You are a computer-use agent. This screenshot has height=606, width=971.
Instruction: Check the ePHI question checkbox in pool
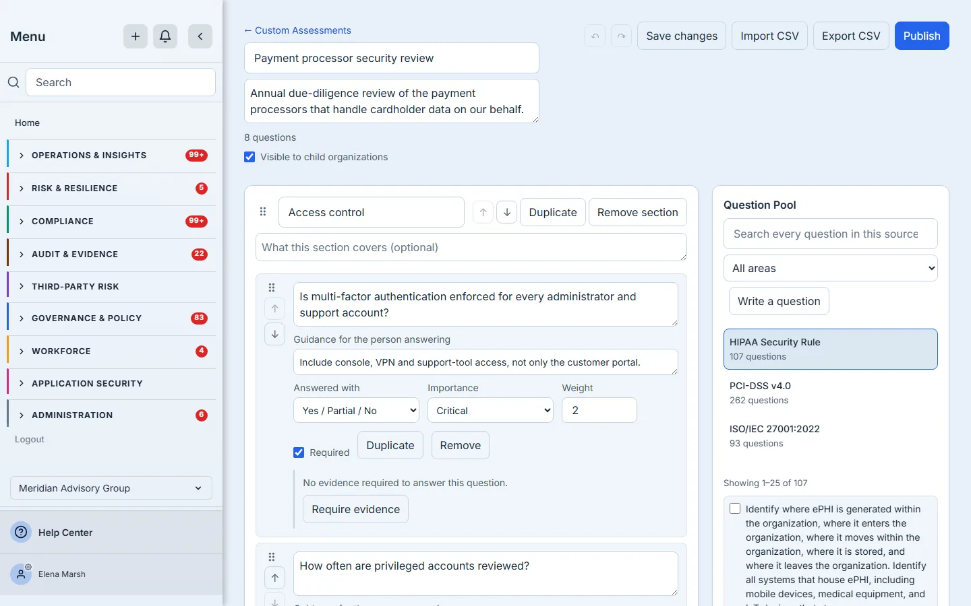coord(735,509)
